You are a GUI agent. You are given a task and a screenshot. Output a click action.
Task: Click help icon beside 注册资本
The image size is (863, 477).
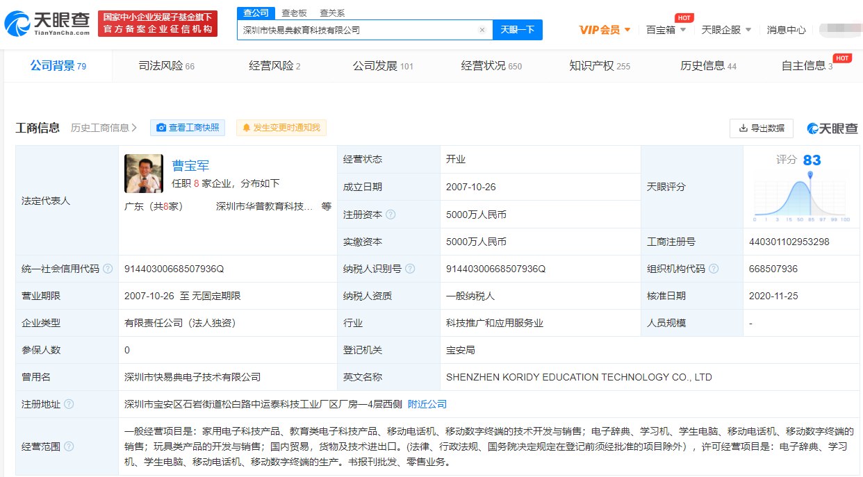(x=391, y=215)
